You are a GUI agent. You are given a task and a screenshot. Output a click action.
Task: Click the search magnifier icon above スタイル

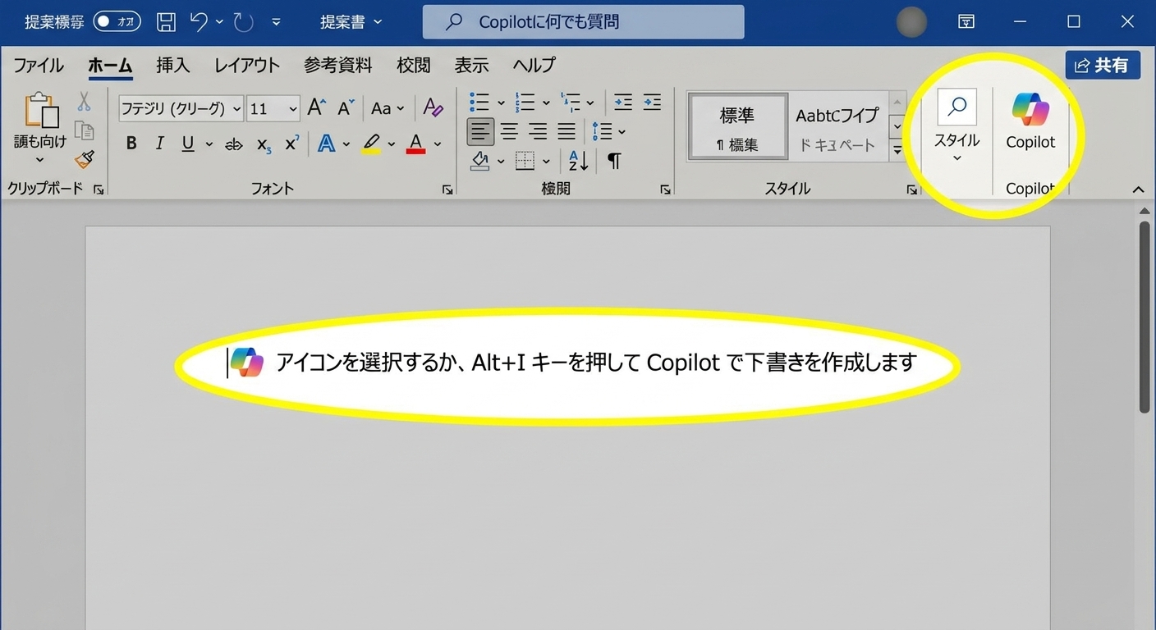tap(956, 107)
